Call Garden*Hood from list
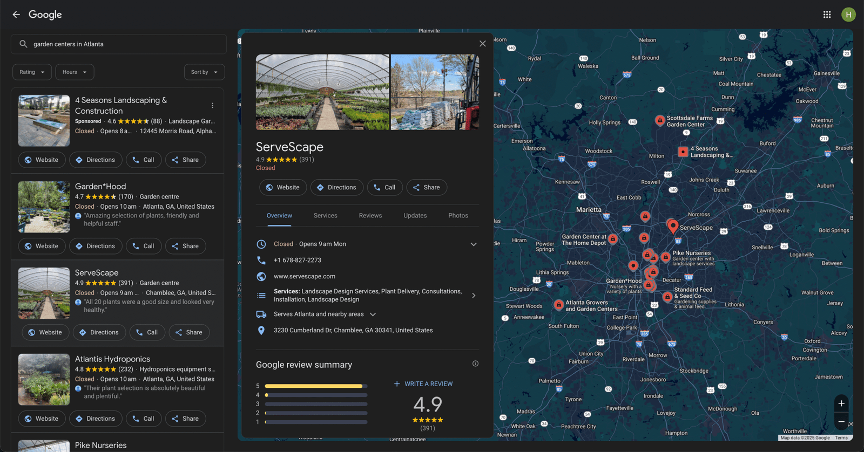The height and width of the screenshot is (452, 864). click(144, 246)
